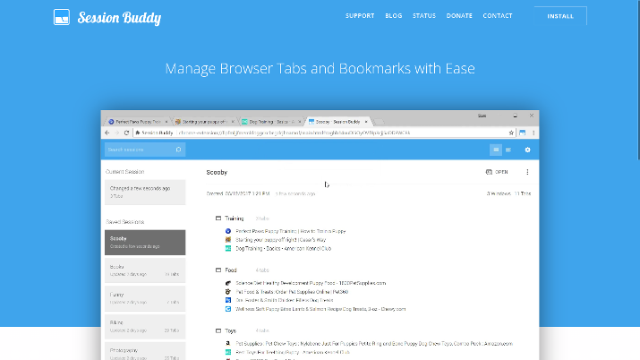Click the INSTALL button
640x360 pixels.
pyautogui.click(x=560, y=16)
